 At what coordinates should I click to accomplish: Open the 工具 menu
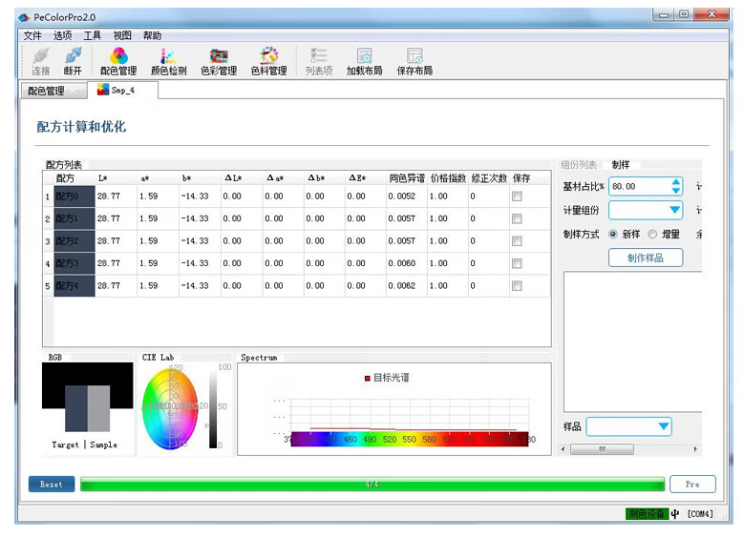(92, 35)
